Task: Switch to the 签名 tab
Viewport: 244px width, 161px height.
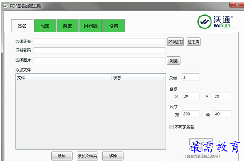Action: pos(22,26)
